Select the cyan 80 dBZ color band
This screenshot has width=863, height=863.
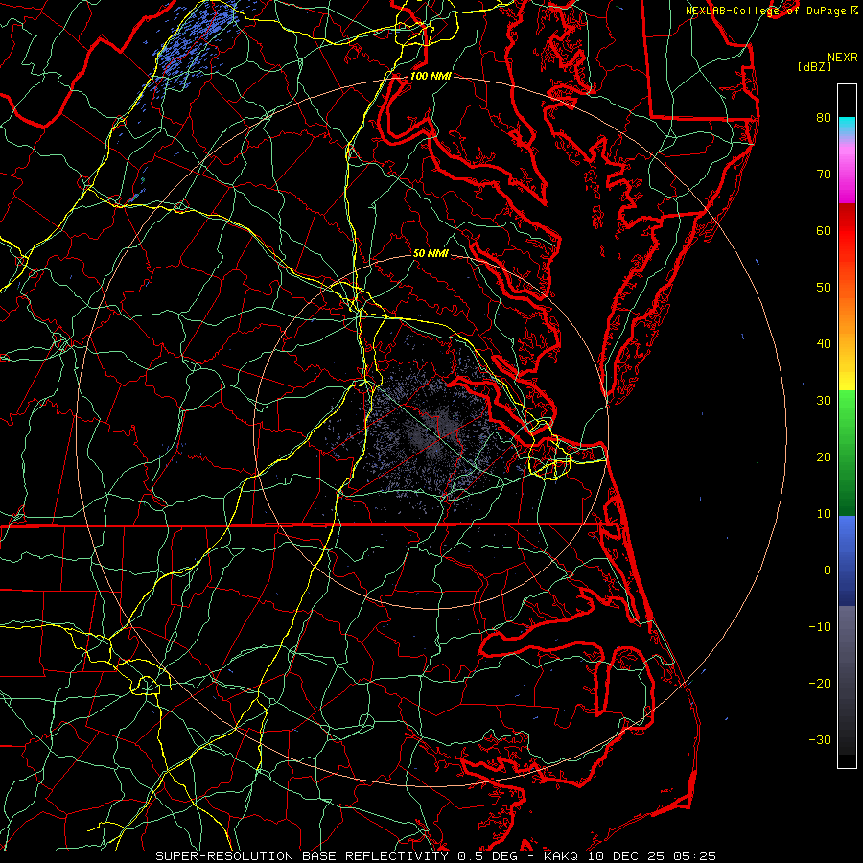pyautogui.click(x=846, y=124)
